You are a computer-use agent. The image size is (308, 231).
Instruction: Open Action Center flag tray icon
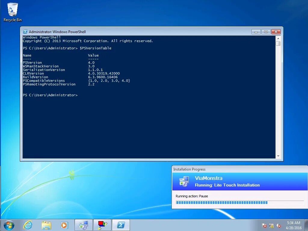264,226
